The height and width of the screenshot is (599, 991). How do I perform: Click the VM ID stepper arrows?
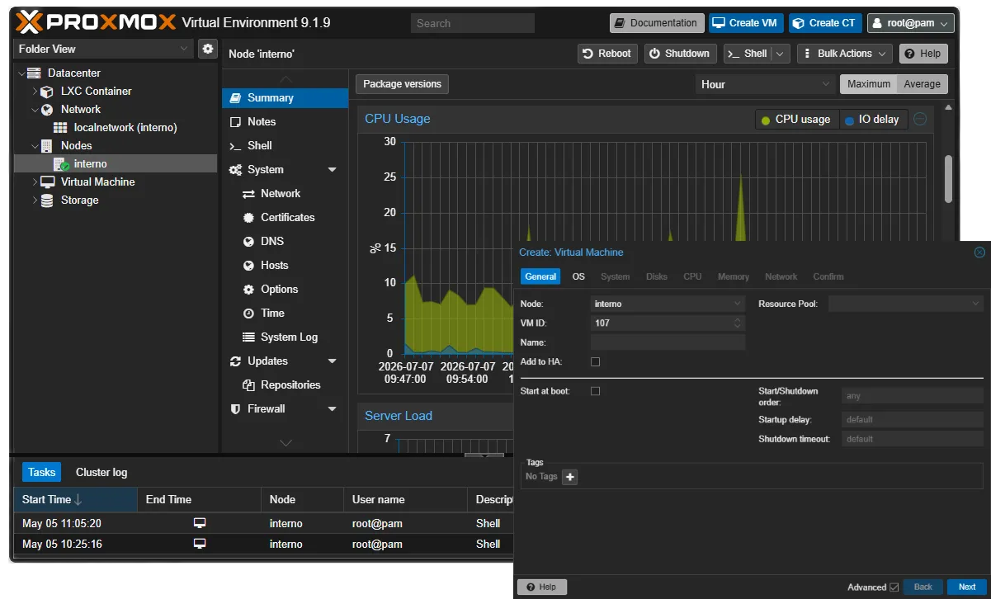pos(738,323)
